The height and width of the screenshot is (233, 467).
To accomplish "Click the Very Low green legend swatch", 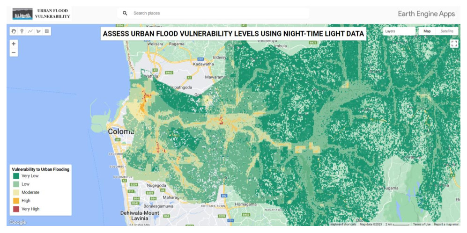I will 16,176.
